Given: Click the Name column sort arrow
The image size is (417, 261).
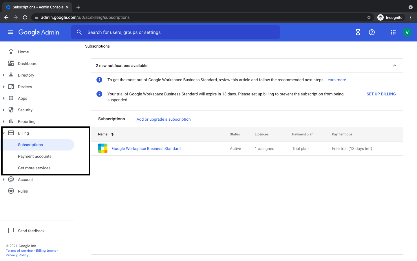Looking at the screenshot, I should [112, 134].
